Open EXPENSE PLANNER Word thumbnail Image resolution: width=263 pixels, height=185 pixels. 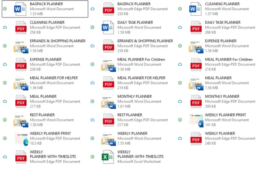tap(196, 46)
